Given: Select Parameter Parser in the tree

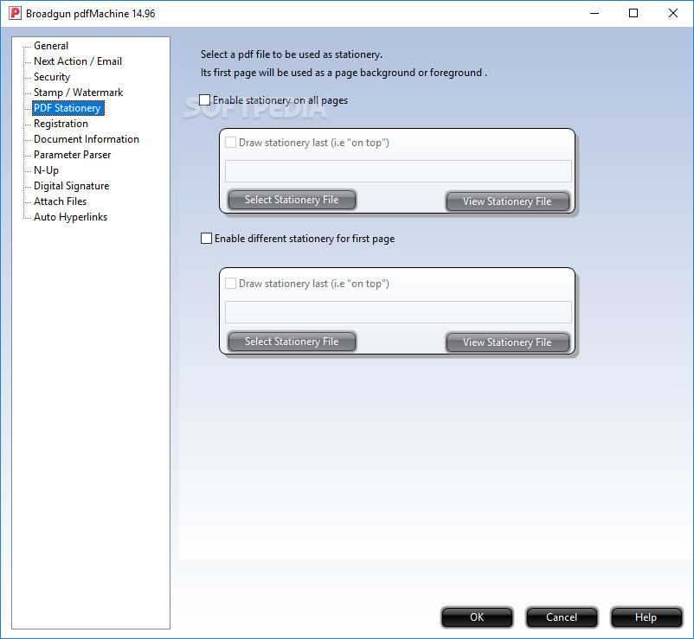Looking at the screenshot, I should pos(72,154).
